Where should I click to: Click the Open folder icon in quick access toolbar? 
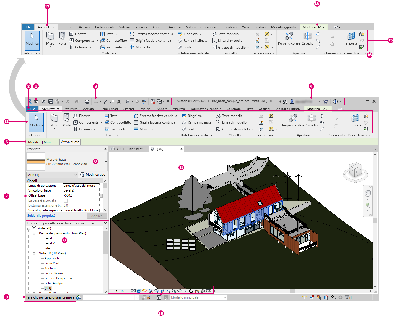(x=44, y=101)
